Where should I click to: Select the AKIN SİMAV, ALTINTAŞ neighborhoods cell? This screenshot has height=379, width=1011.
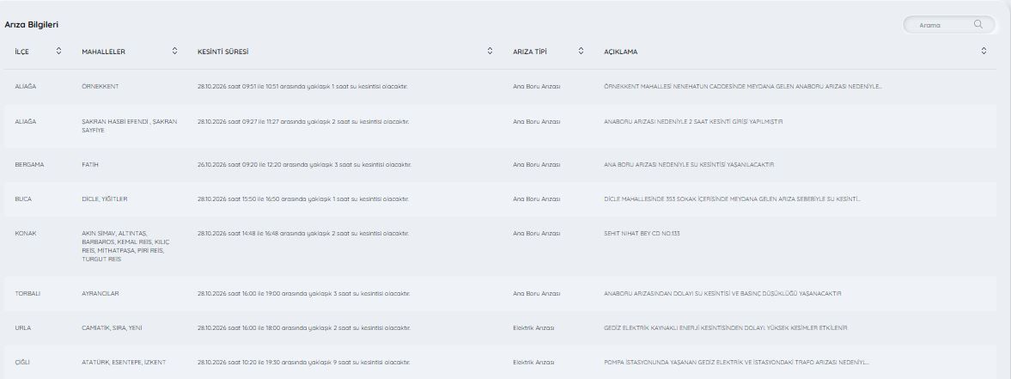pyautogui.click(x=125, y=246)
